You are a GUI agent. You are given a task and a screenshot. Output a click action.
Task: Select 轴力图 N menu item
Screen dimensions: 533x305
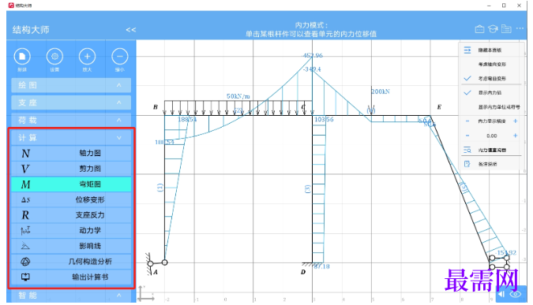pos(71,153)
